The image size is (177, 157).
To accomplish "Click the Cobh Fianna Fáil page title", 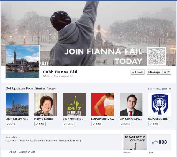I will click(60, 72).
